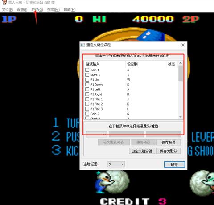The height and width of the screenshot is (205, 214).
Task: Open the 游戏(G) menu
Action: [x=37, y=10]
